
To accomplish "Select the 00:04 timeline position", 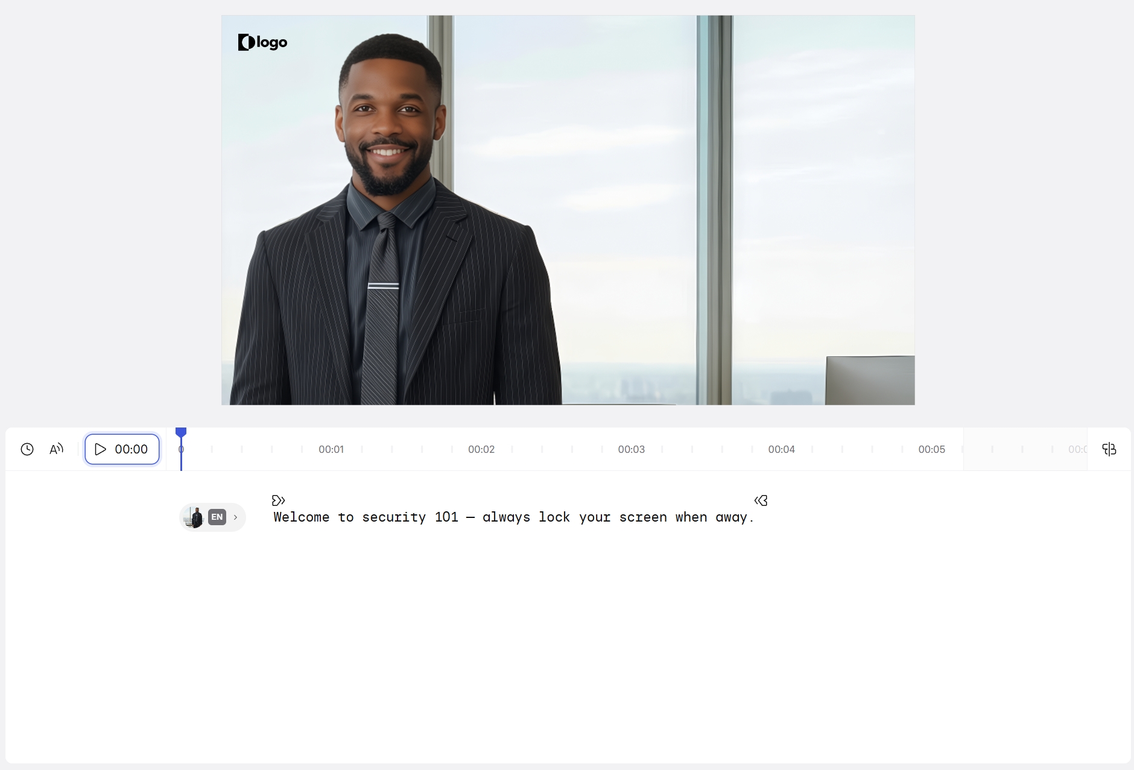I will click(781, 449).
